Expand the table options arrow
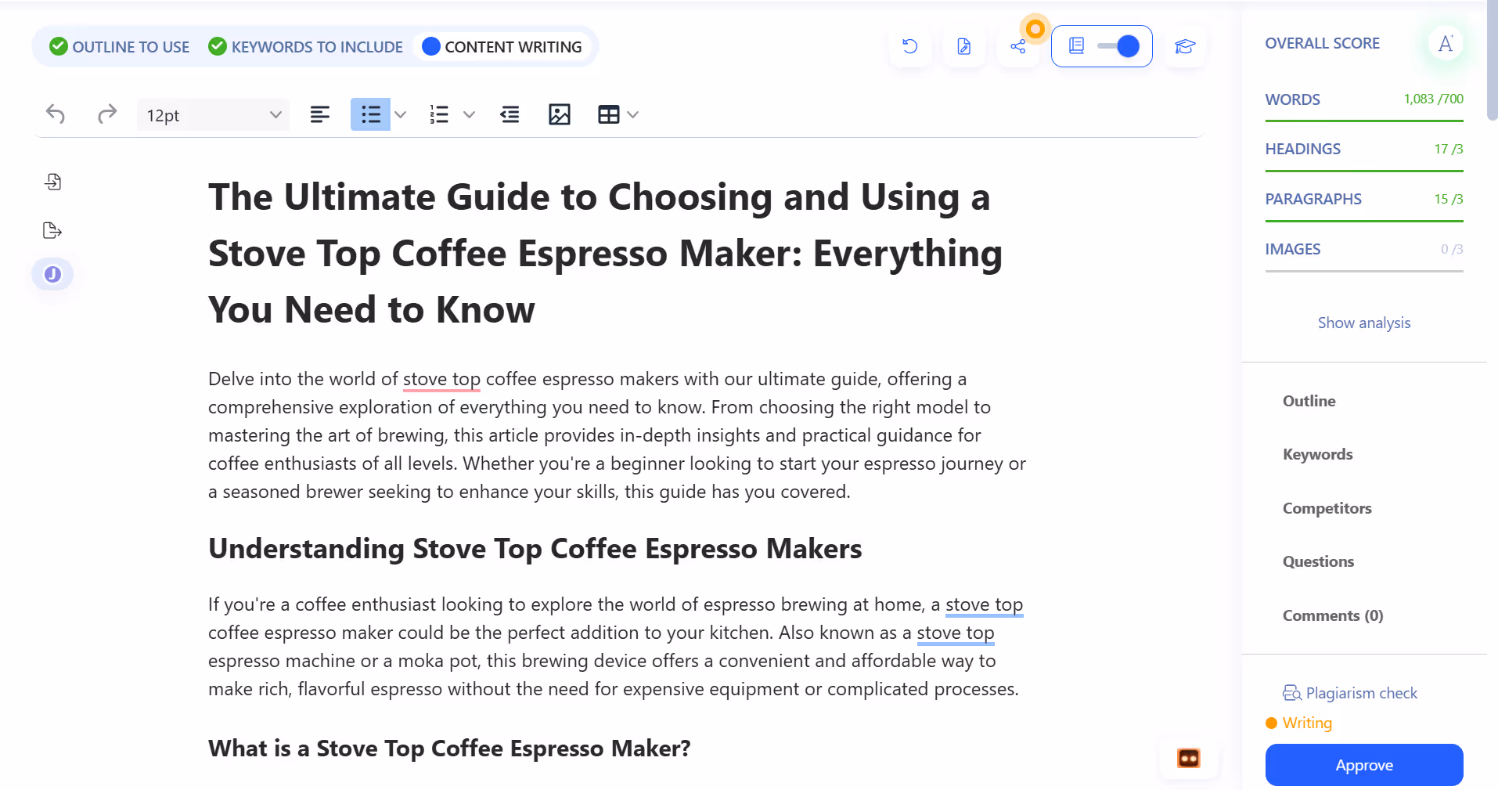The width and height of the screenshot is (1498, 790). tap(633, 115)
